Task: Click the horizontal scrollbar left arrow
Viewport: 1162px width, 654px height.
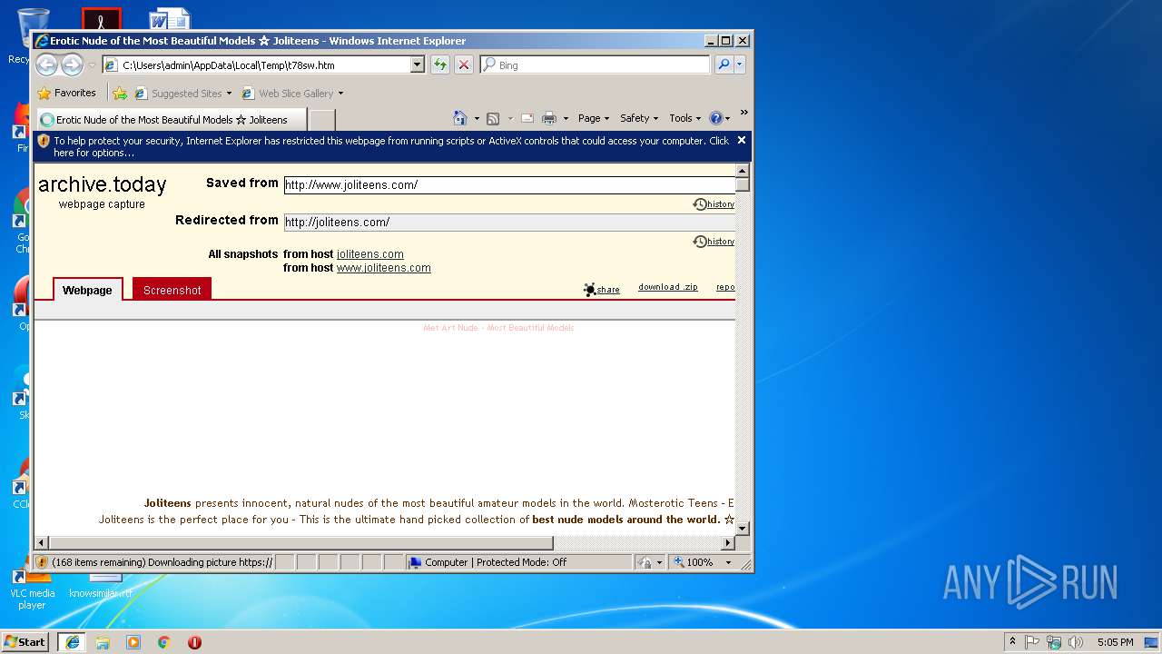Action: (x=41, y=542)
